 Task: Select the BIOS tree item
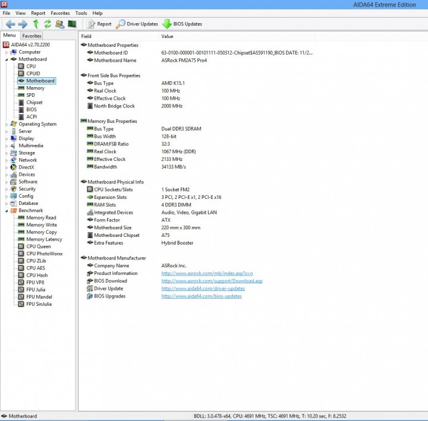coord(32,110)
